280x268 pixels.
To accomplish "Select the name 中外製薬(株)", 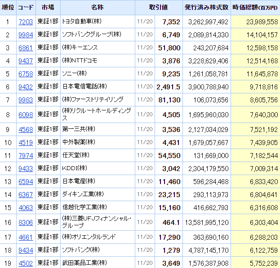I will (79, 142).
